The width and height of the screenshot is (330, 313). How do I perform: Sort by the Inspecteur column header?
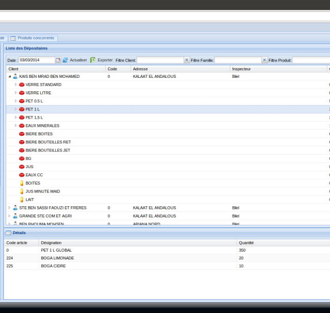point(241,69)
